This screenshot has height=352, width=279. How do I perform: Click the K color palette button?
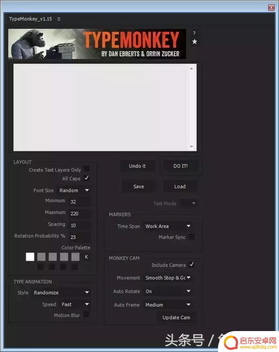(86, 257)
